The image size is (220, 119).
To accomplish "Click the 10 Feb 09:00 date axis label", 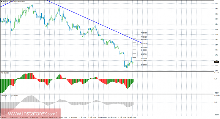I will [x=102, y=117].
